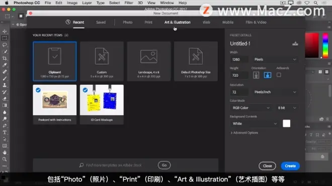Enable the Artboards checkbox
The width and height of the screenshot is (332, 186).
coord(279,75)
